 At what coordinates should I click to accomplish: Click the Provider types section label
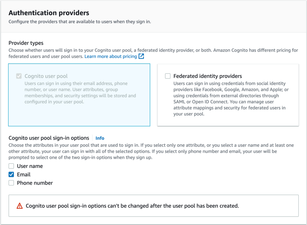(26, 43)
